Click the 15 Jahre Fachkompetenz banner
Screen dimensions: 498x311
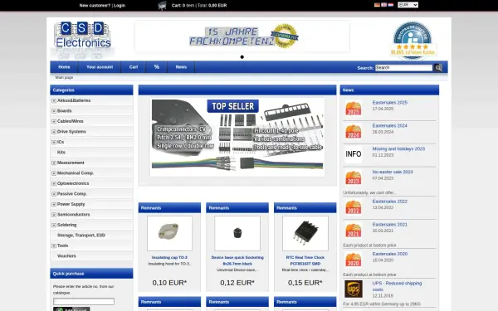click(x=242, y=36)
